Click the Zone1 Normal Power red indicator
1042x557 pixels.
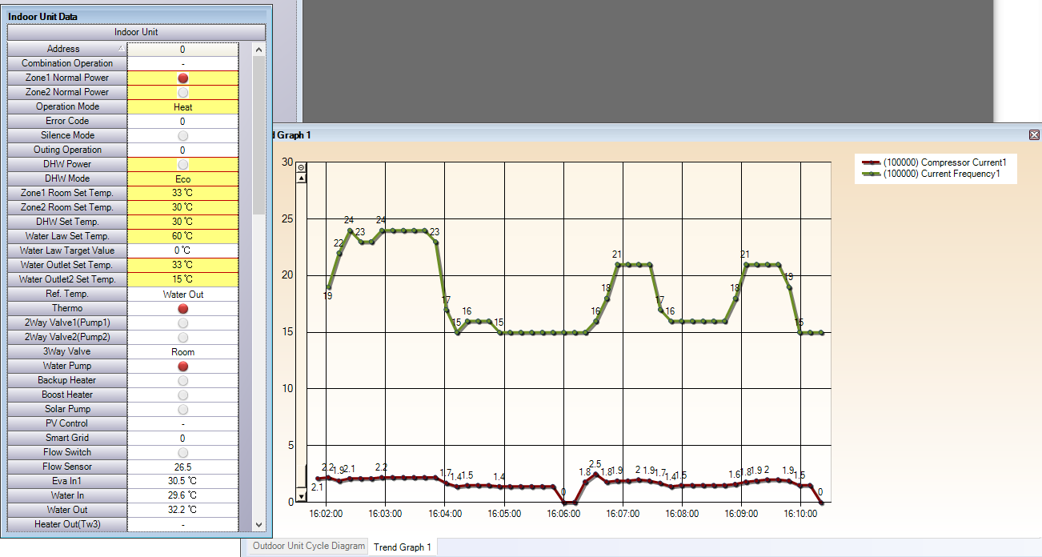182,78
